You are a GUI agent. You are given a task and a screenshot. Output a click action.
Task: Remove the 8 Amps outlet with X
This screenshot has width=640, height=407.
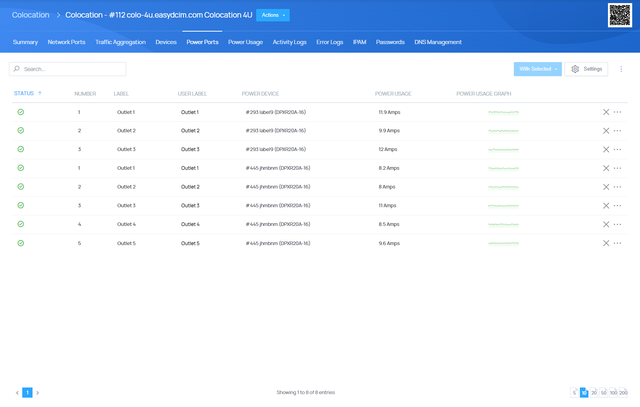pos(606,187)
